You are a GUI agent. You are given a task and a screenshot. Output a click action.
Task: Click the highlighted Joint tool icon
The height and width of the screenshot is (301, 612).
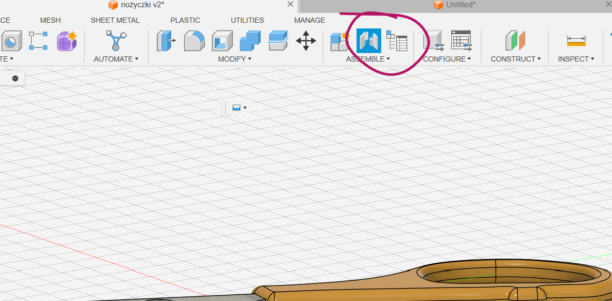coord(369,41)
